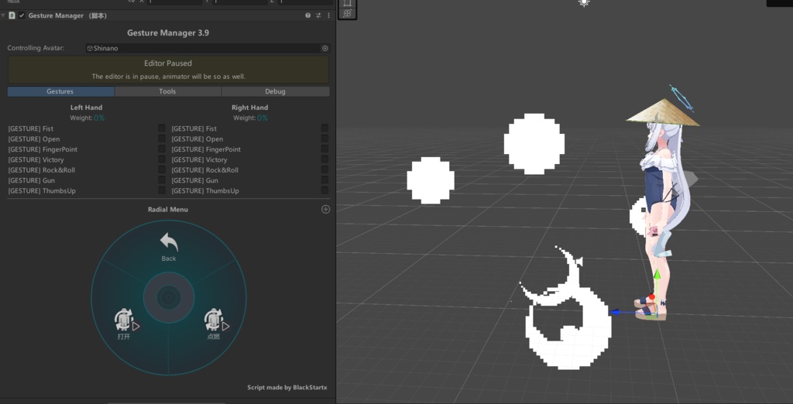Click the 'Gesture Manager 3.9' title text
This screenshot has width=793, height=404.
[x=168, y=33]
